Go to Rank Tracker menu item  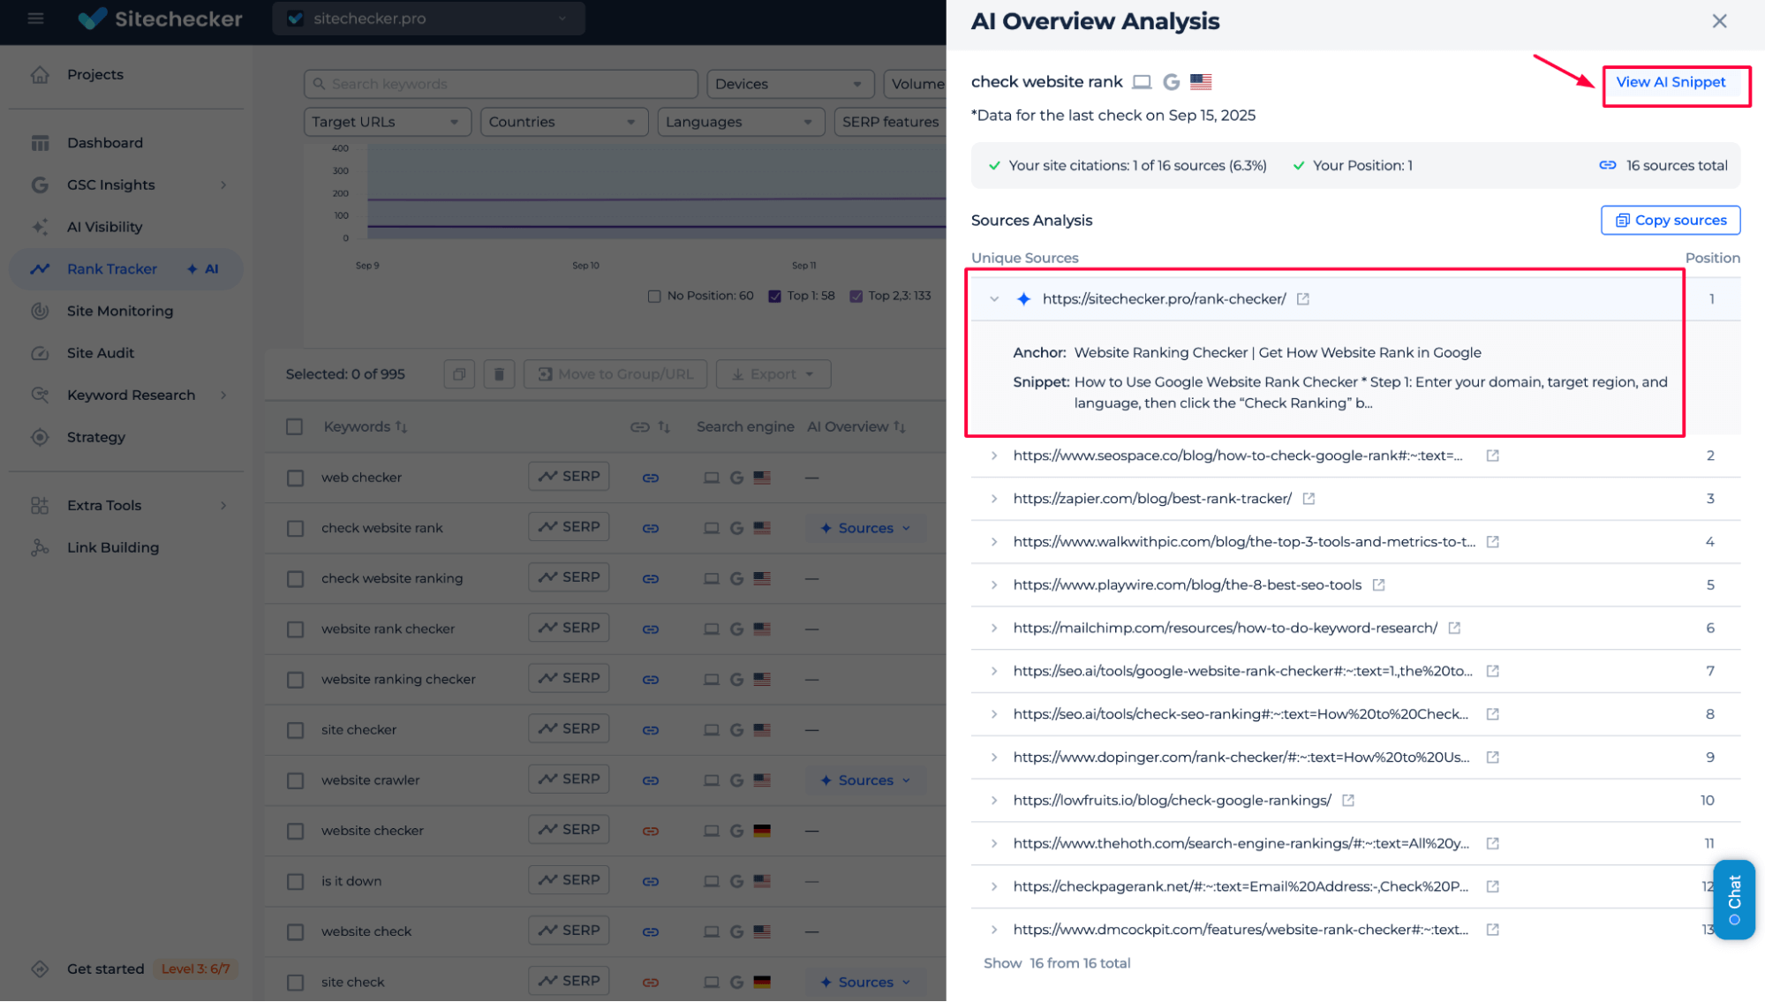point(125,269)
